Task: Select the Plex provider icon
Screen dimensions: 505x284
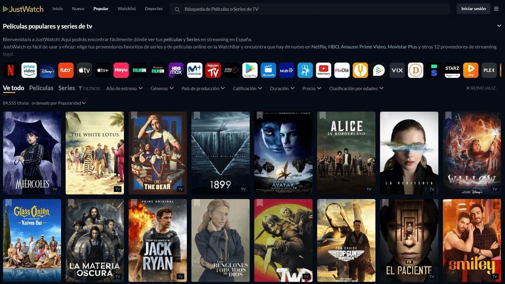Action: tap(489, 70)
